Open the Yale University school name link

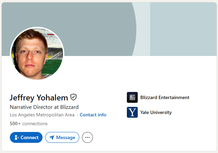[156, 112]
